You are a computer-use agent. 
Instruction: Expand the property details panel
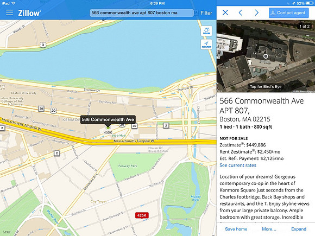(x=299, y=229)
